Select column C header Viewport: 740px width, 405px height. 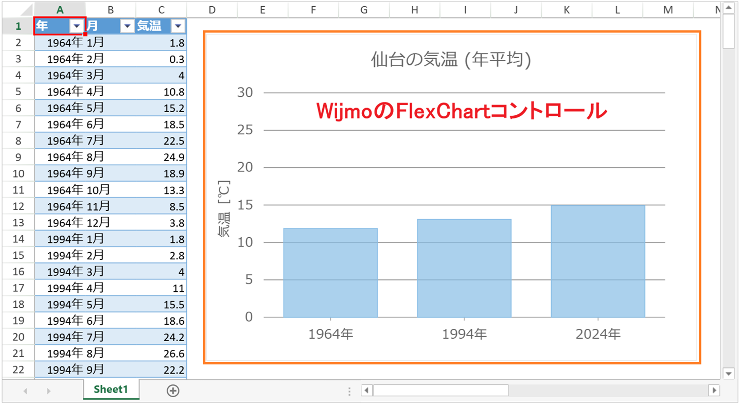coord(161,10)
